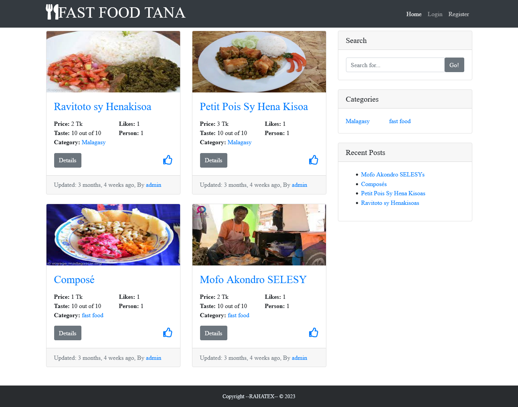
Task: Open the Mofo Akondro SELESY photo
Action: click(259, 235)
